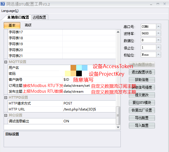Select the 基本 settings tab
Viewport: 169px width, 152px height.
coord(12,25)
